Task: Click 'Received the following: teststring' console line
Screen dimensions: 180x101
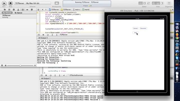Action: (54, 61)
